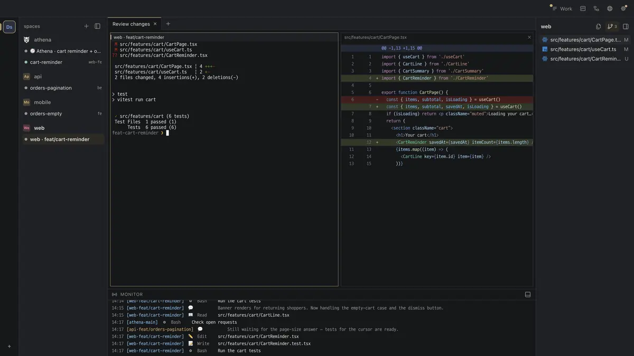Screen dimensions: 634x356
Task: Open the Work menu in top bar
Action: [x=562, y=8]
